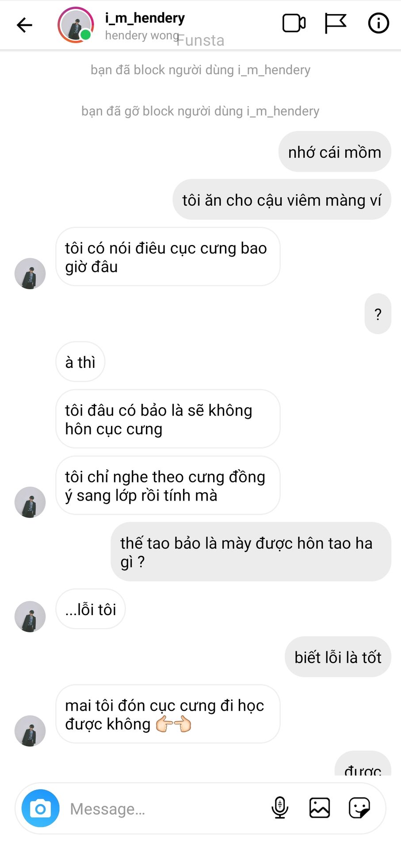Tap the 'thế tao bảo là mày' message bubble
Screen dimensions: 401x849
click(x=251, y=552)
